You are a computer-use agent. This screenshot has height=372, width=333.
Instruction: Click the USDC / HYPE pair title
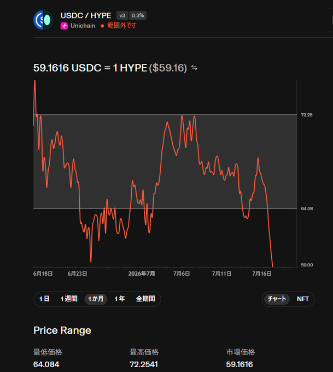tap(86, 16)
